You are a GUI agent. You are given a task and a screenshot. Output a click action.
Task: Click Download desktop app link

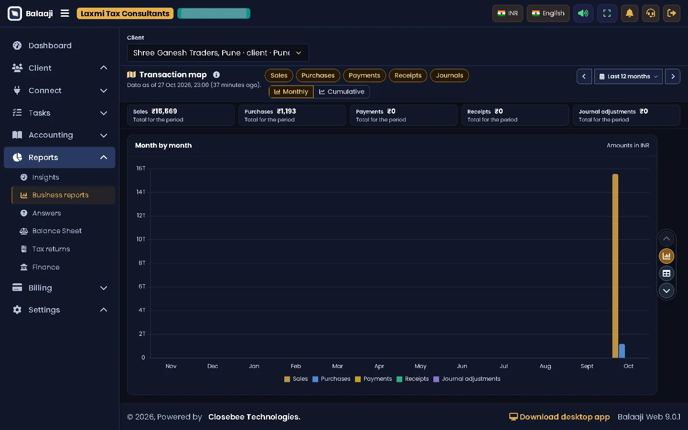coord(559,417)
